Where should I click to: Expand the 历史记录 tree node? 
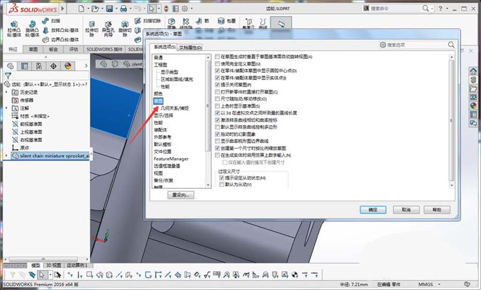(7, 92)
